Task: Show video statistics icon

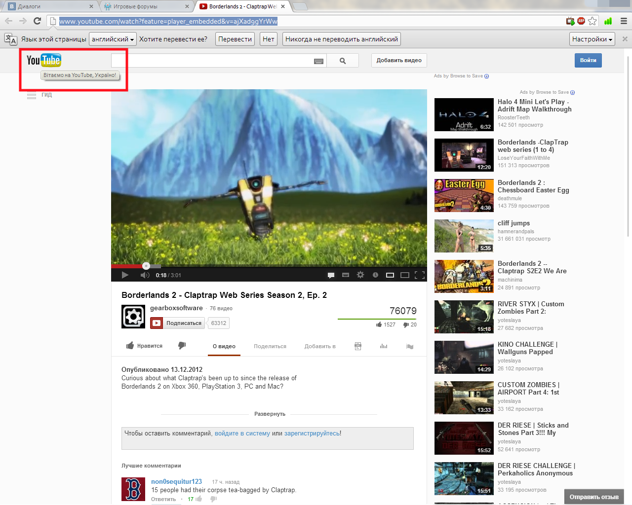Action: point(384,346)
